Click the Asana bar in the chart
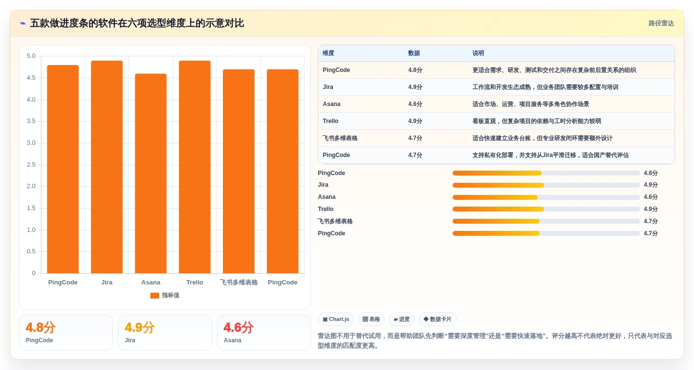The image size is (694, 370). pyautogui.click(x=151, y=174)
